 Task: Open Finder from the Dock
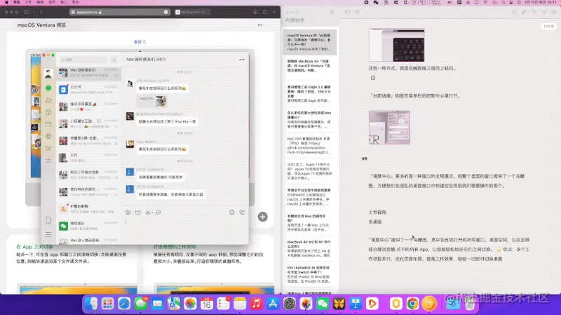(91, 304)
